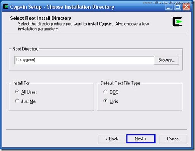Proceed with the Next button
Image resolution: width=195 pixels, height=151 pixels.
(141, 139)
